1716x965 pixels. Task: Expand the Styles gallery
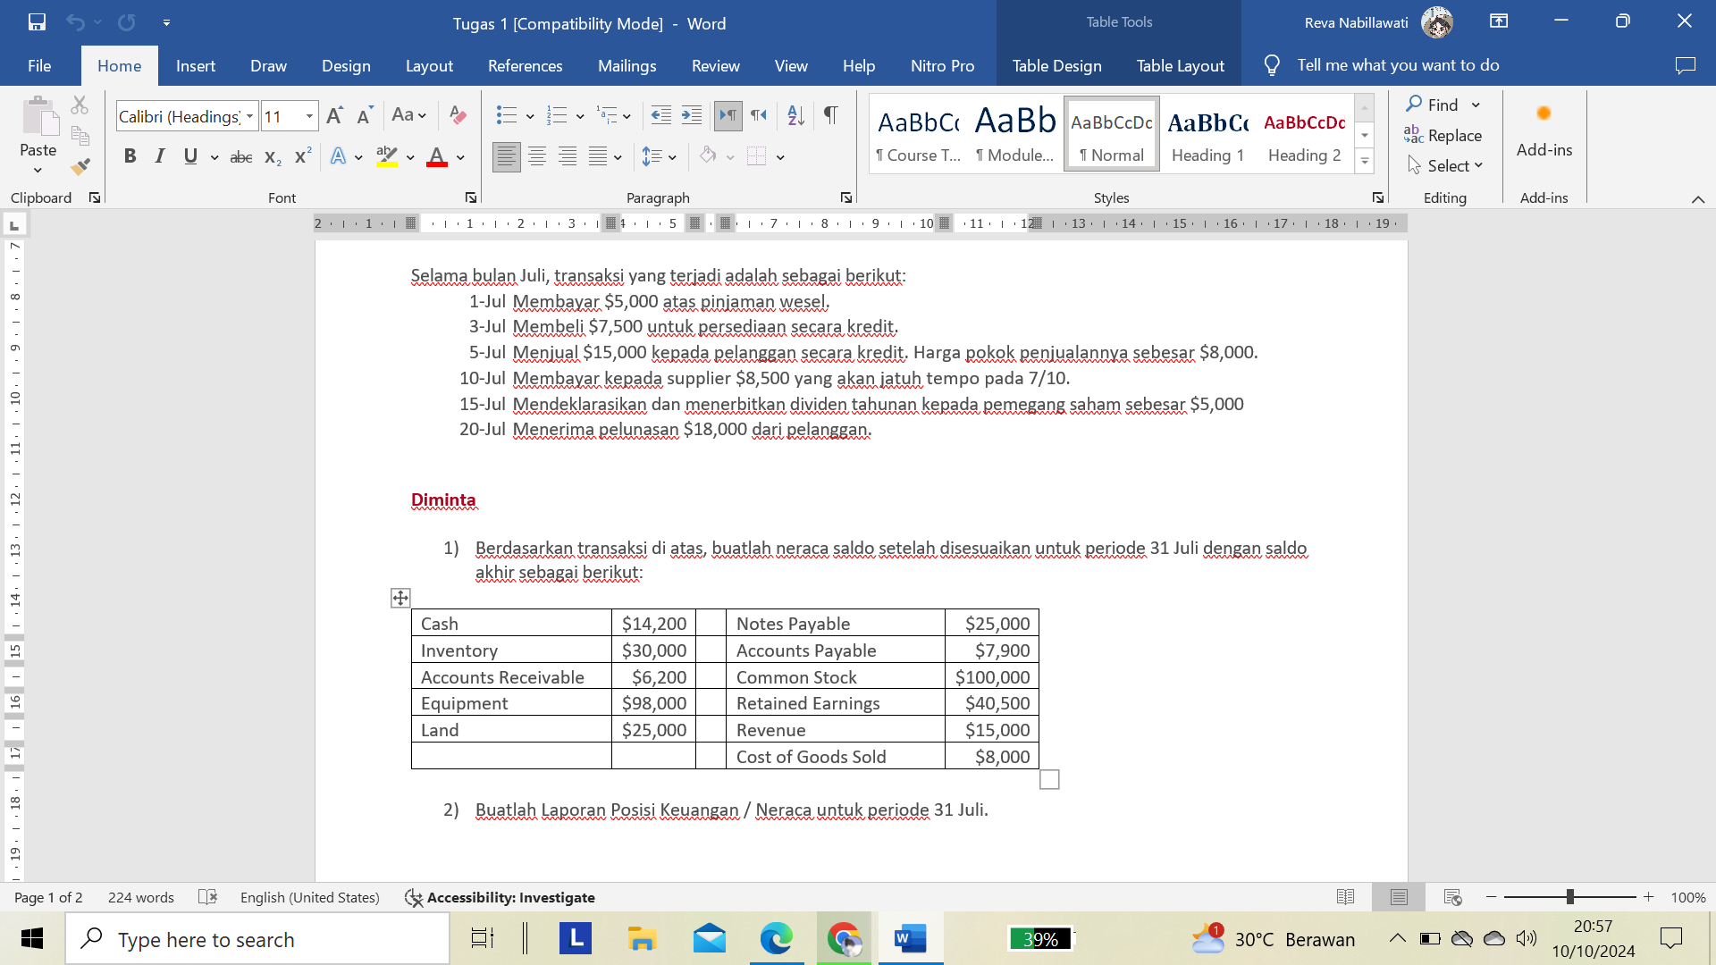[1365, 162]
